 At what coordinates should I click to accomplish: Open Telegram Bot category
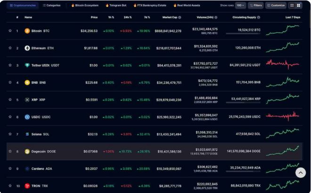(116, 5)
